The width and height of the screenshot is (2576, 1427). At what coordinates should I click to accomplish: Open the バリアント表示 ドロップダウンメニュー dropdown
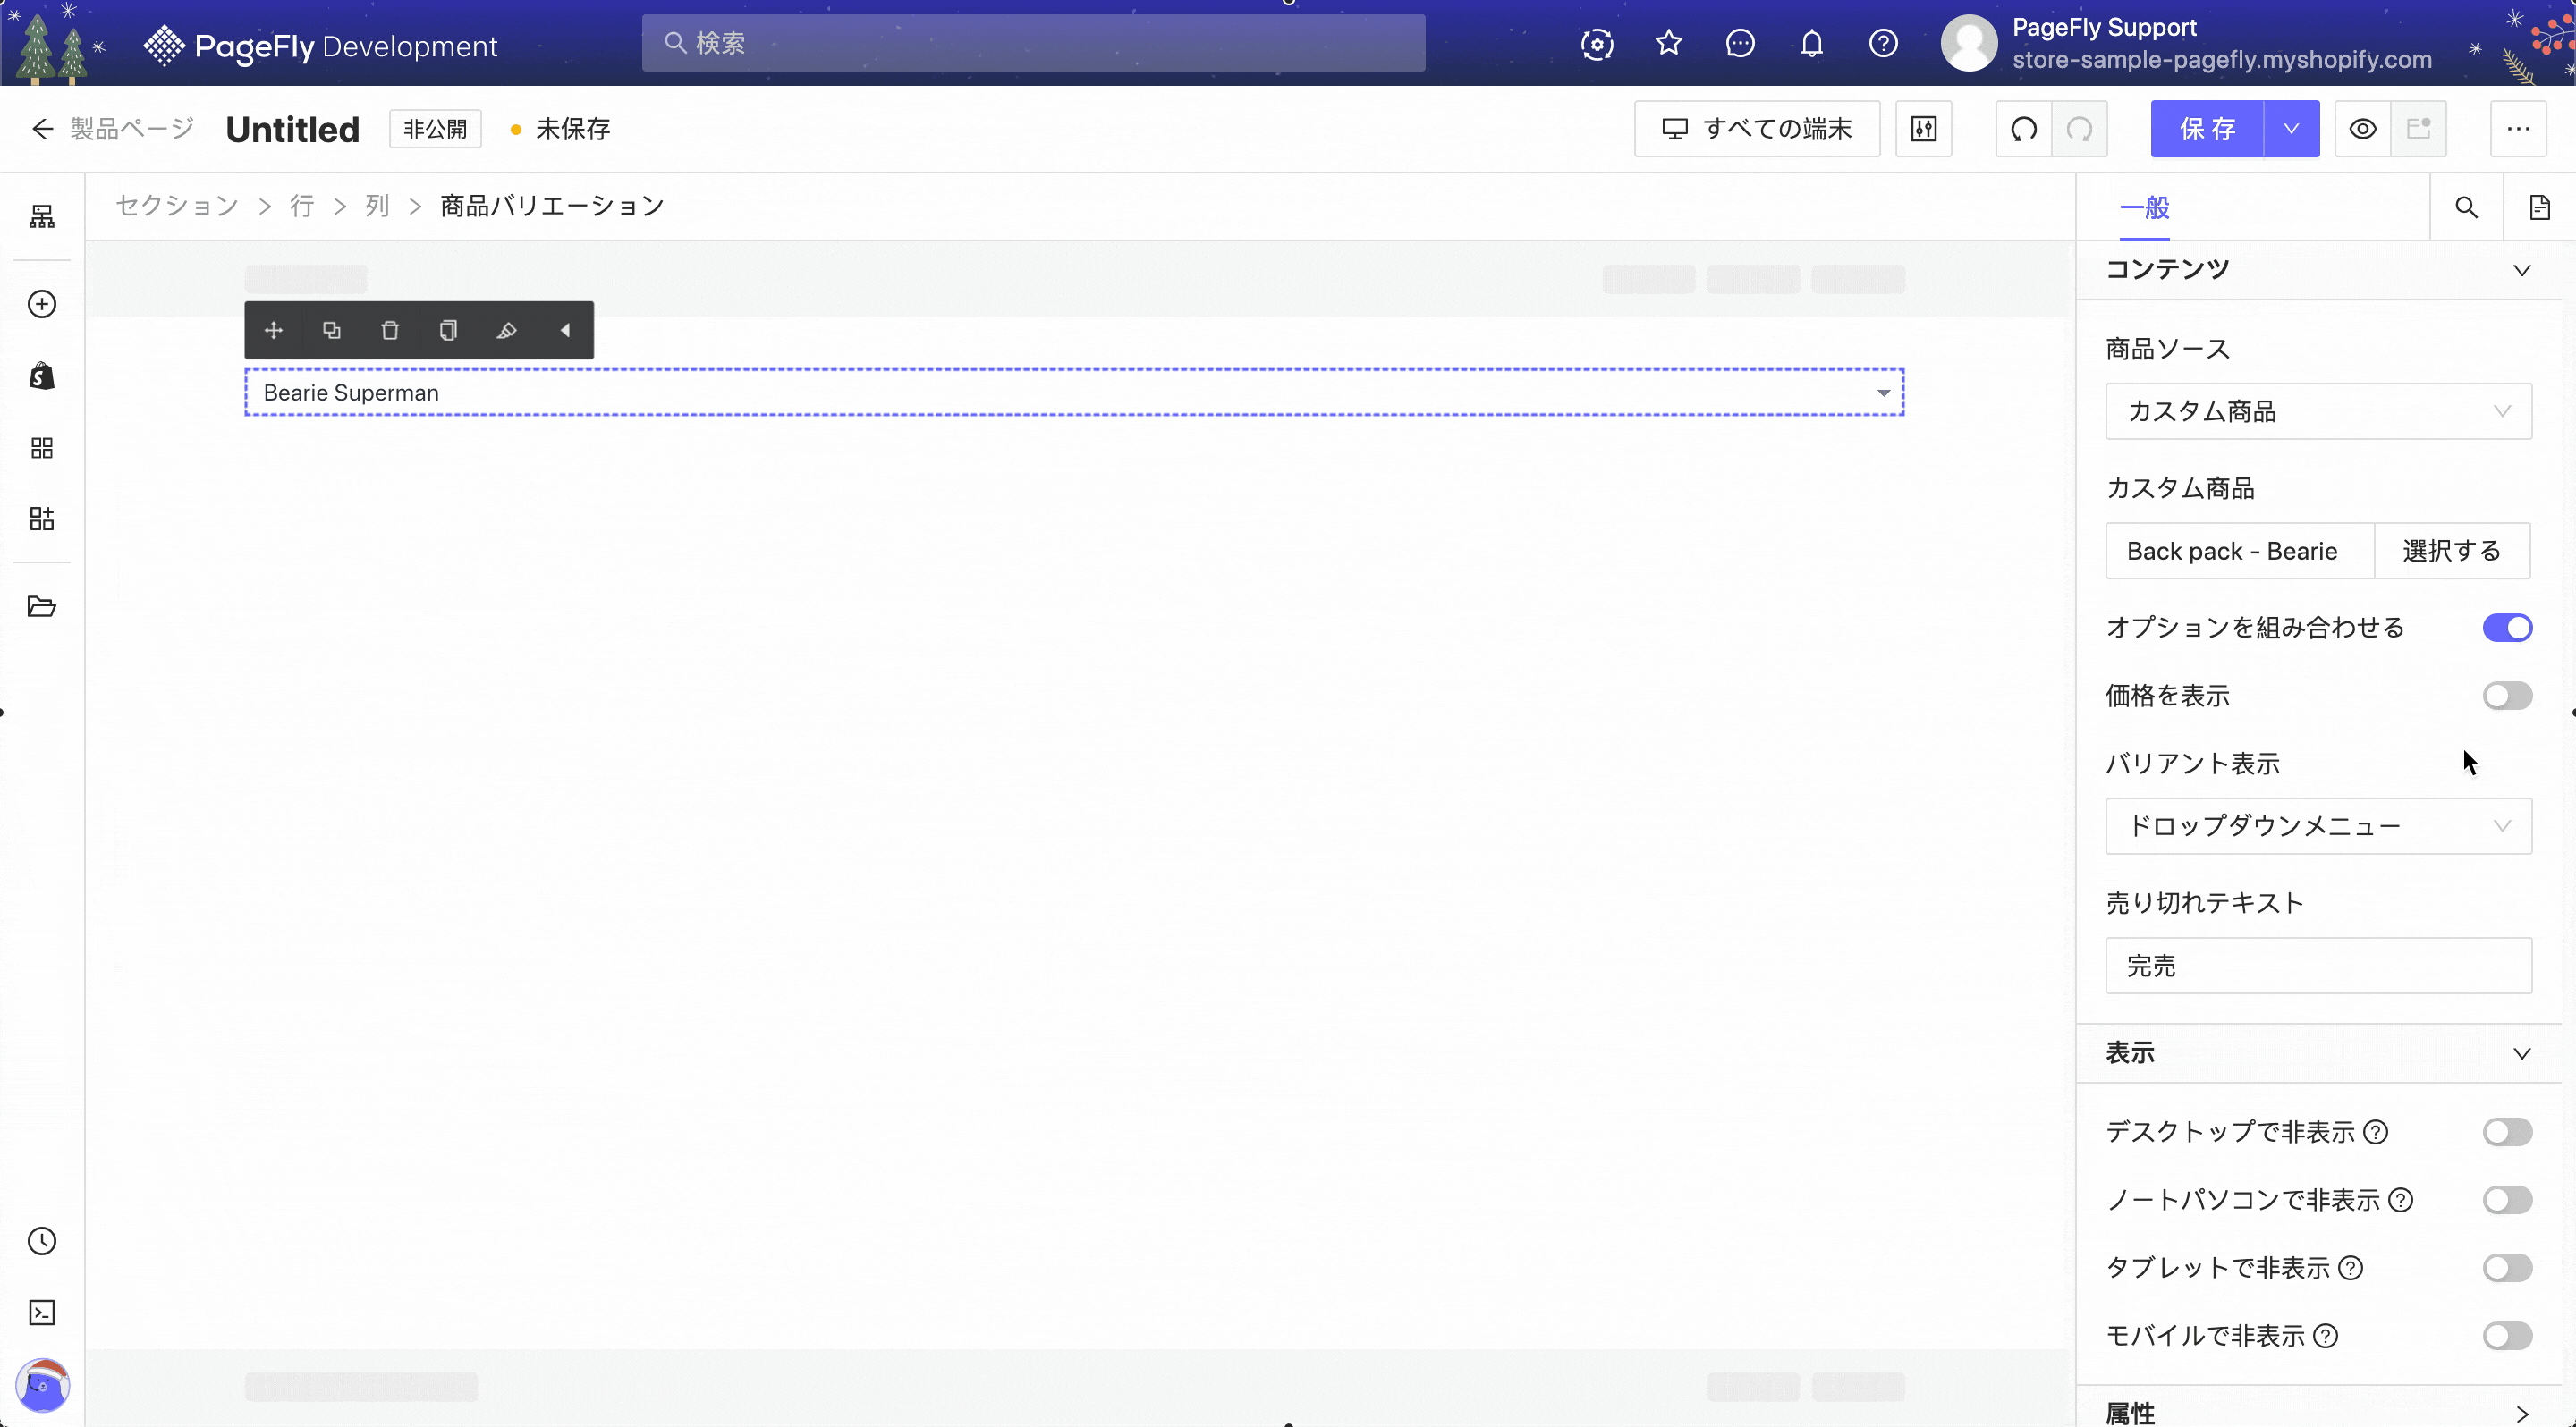tap(2319, 825)
